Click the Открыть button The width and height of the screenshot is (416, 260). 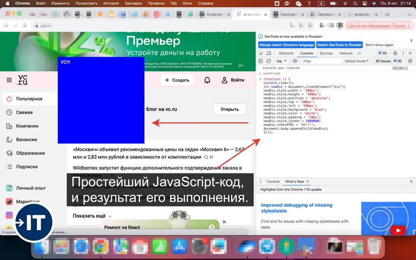tap(230, 109)
